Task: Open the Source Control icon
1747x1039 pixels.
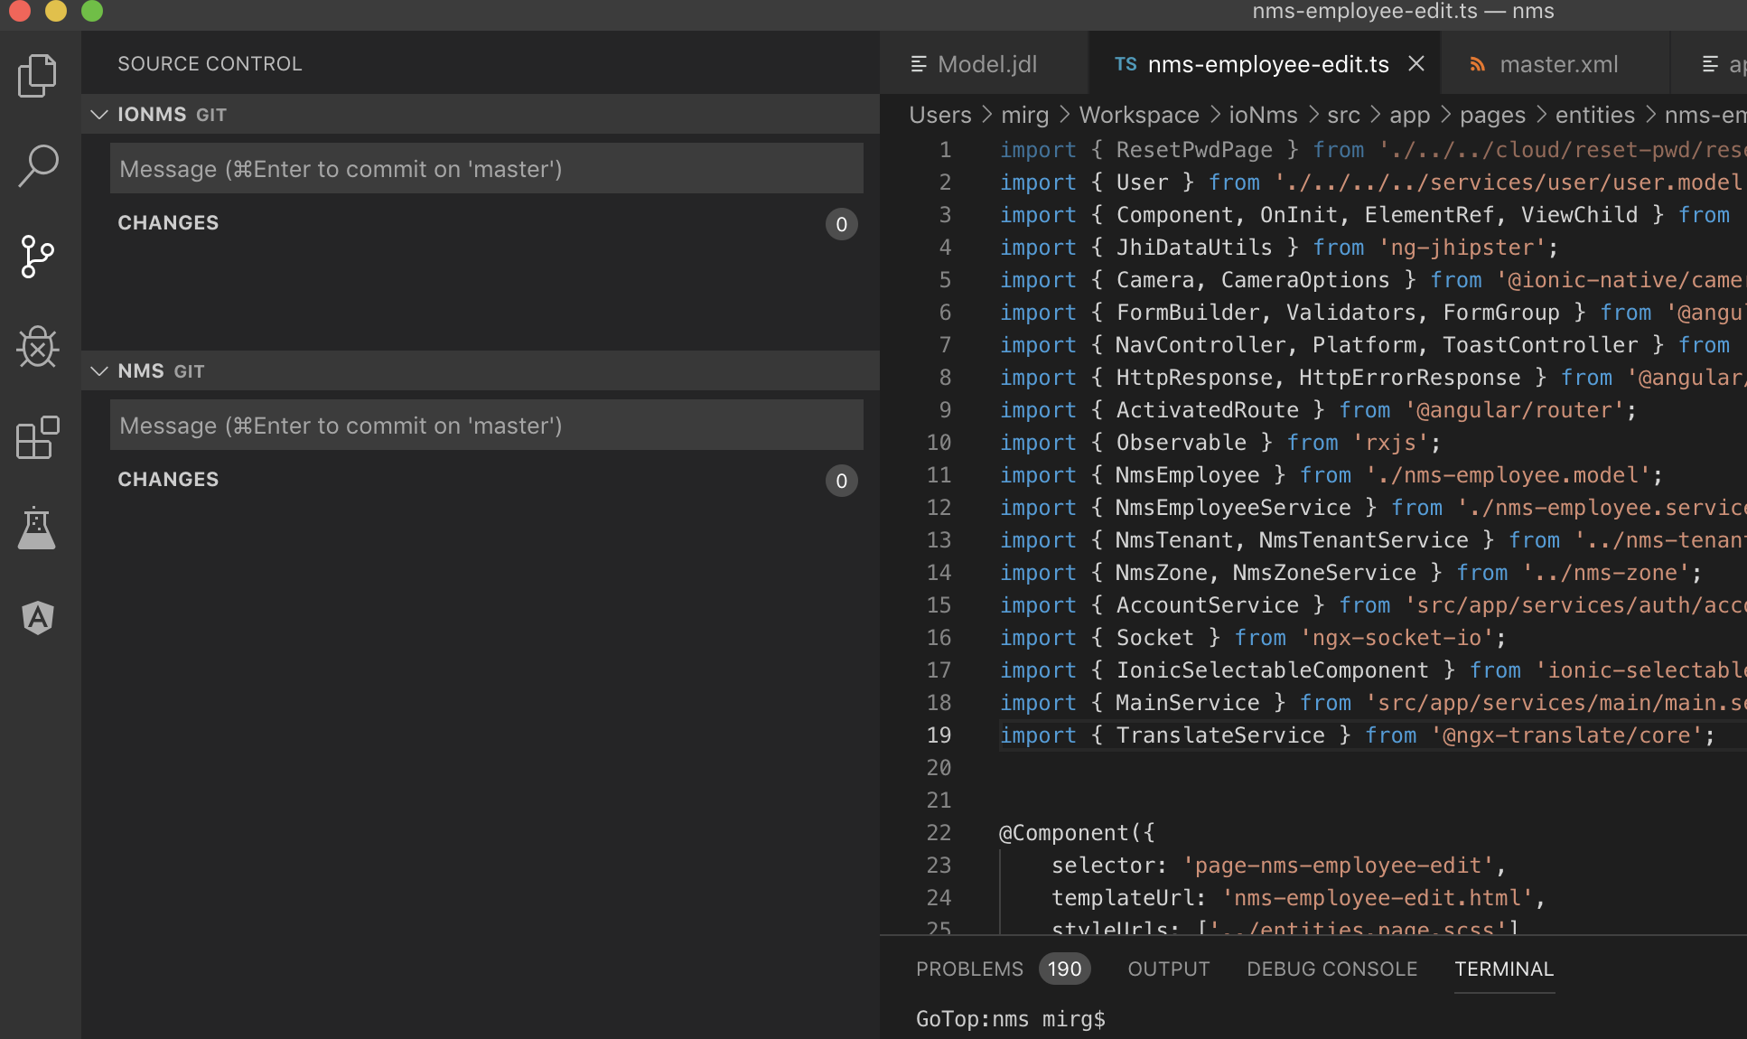Action: click(37, 257)
